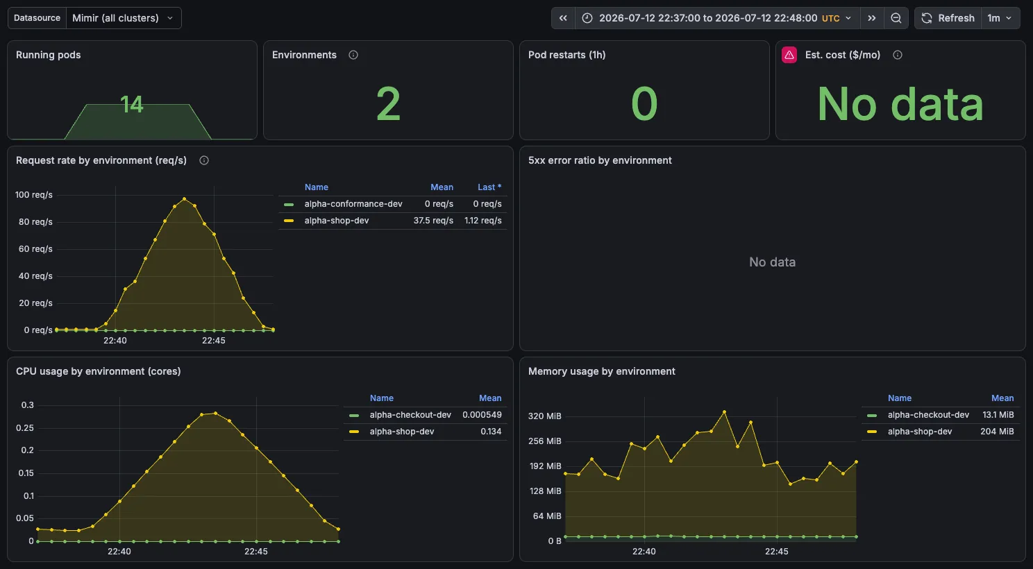Sort CPU usage legend by Mean header
The height and width of the screenshot is (569, 1033).
pos(490,398)
